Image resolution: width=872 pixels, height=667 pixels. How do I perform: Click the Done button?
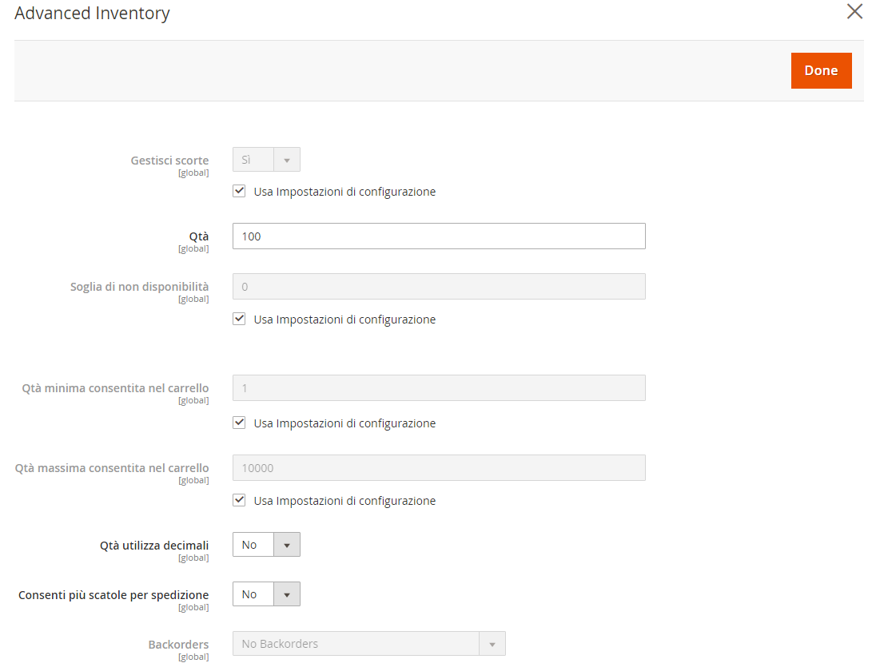[x=821, y=70]
